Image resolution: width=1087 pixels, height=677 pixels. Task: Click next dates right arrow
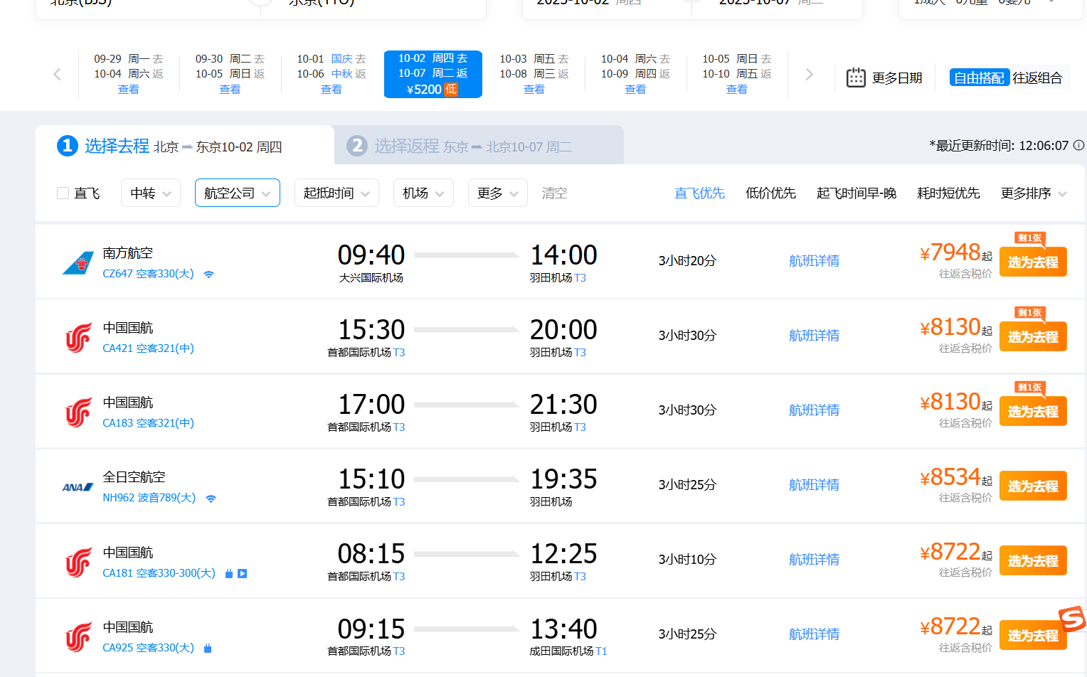tap(809, 75)
